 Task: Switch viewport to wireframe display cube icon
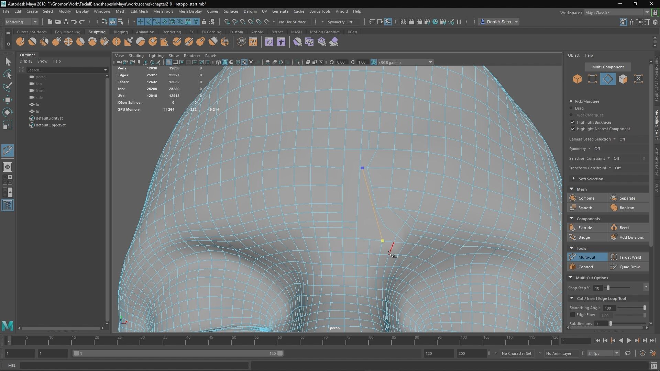218,62
